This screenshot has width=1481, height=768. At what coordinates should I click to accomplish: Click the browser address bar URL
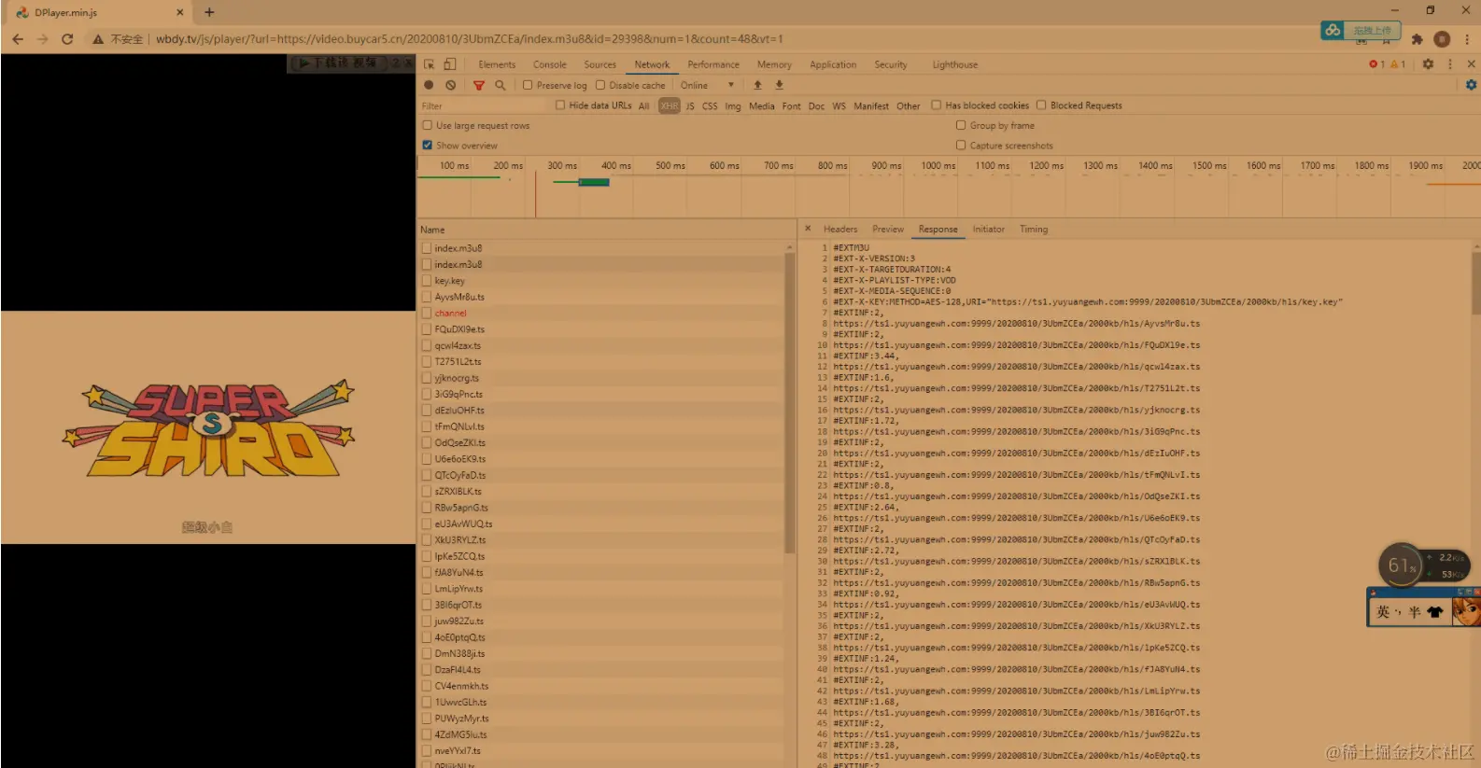coord(470,39)
